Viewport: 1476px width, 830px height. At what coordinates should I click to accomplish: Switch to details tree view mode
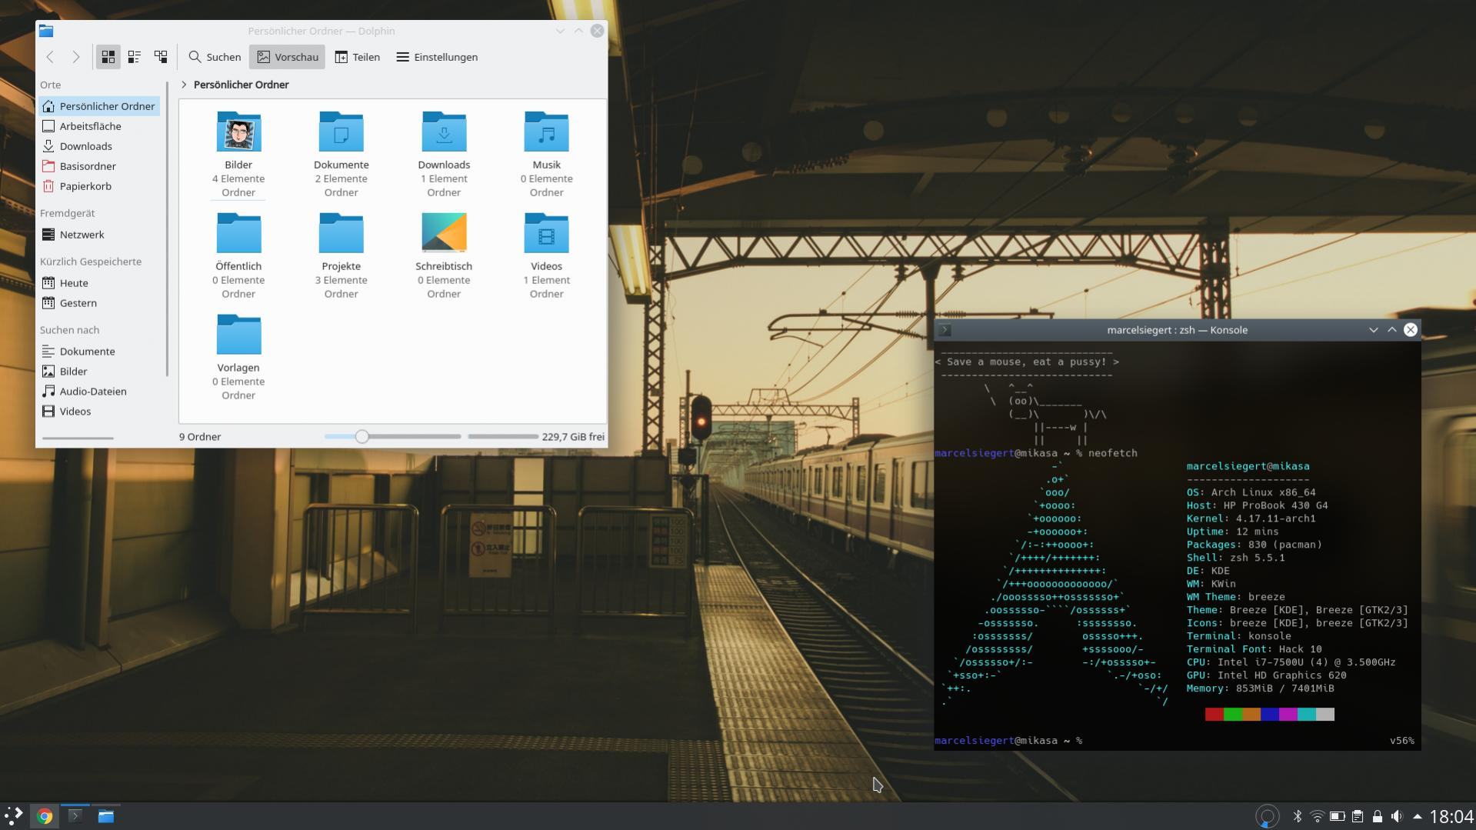pos(161,57)
